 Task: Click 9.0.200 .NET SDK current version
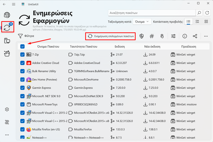[120, 96]
